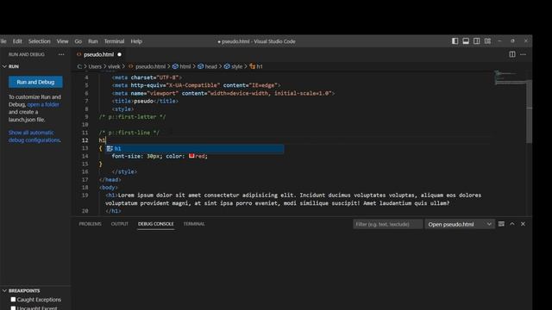The height and width of the screenshot is (310, 552).
Task: Click 'Show all automatic debug configurations' link
Action: coord(34,136)
